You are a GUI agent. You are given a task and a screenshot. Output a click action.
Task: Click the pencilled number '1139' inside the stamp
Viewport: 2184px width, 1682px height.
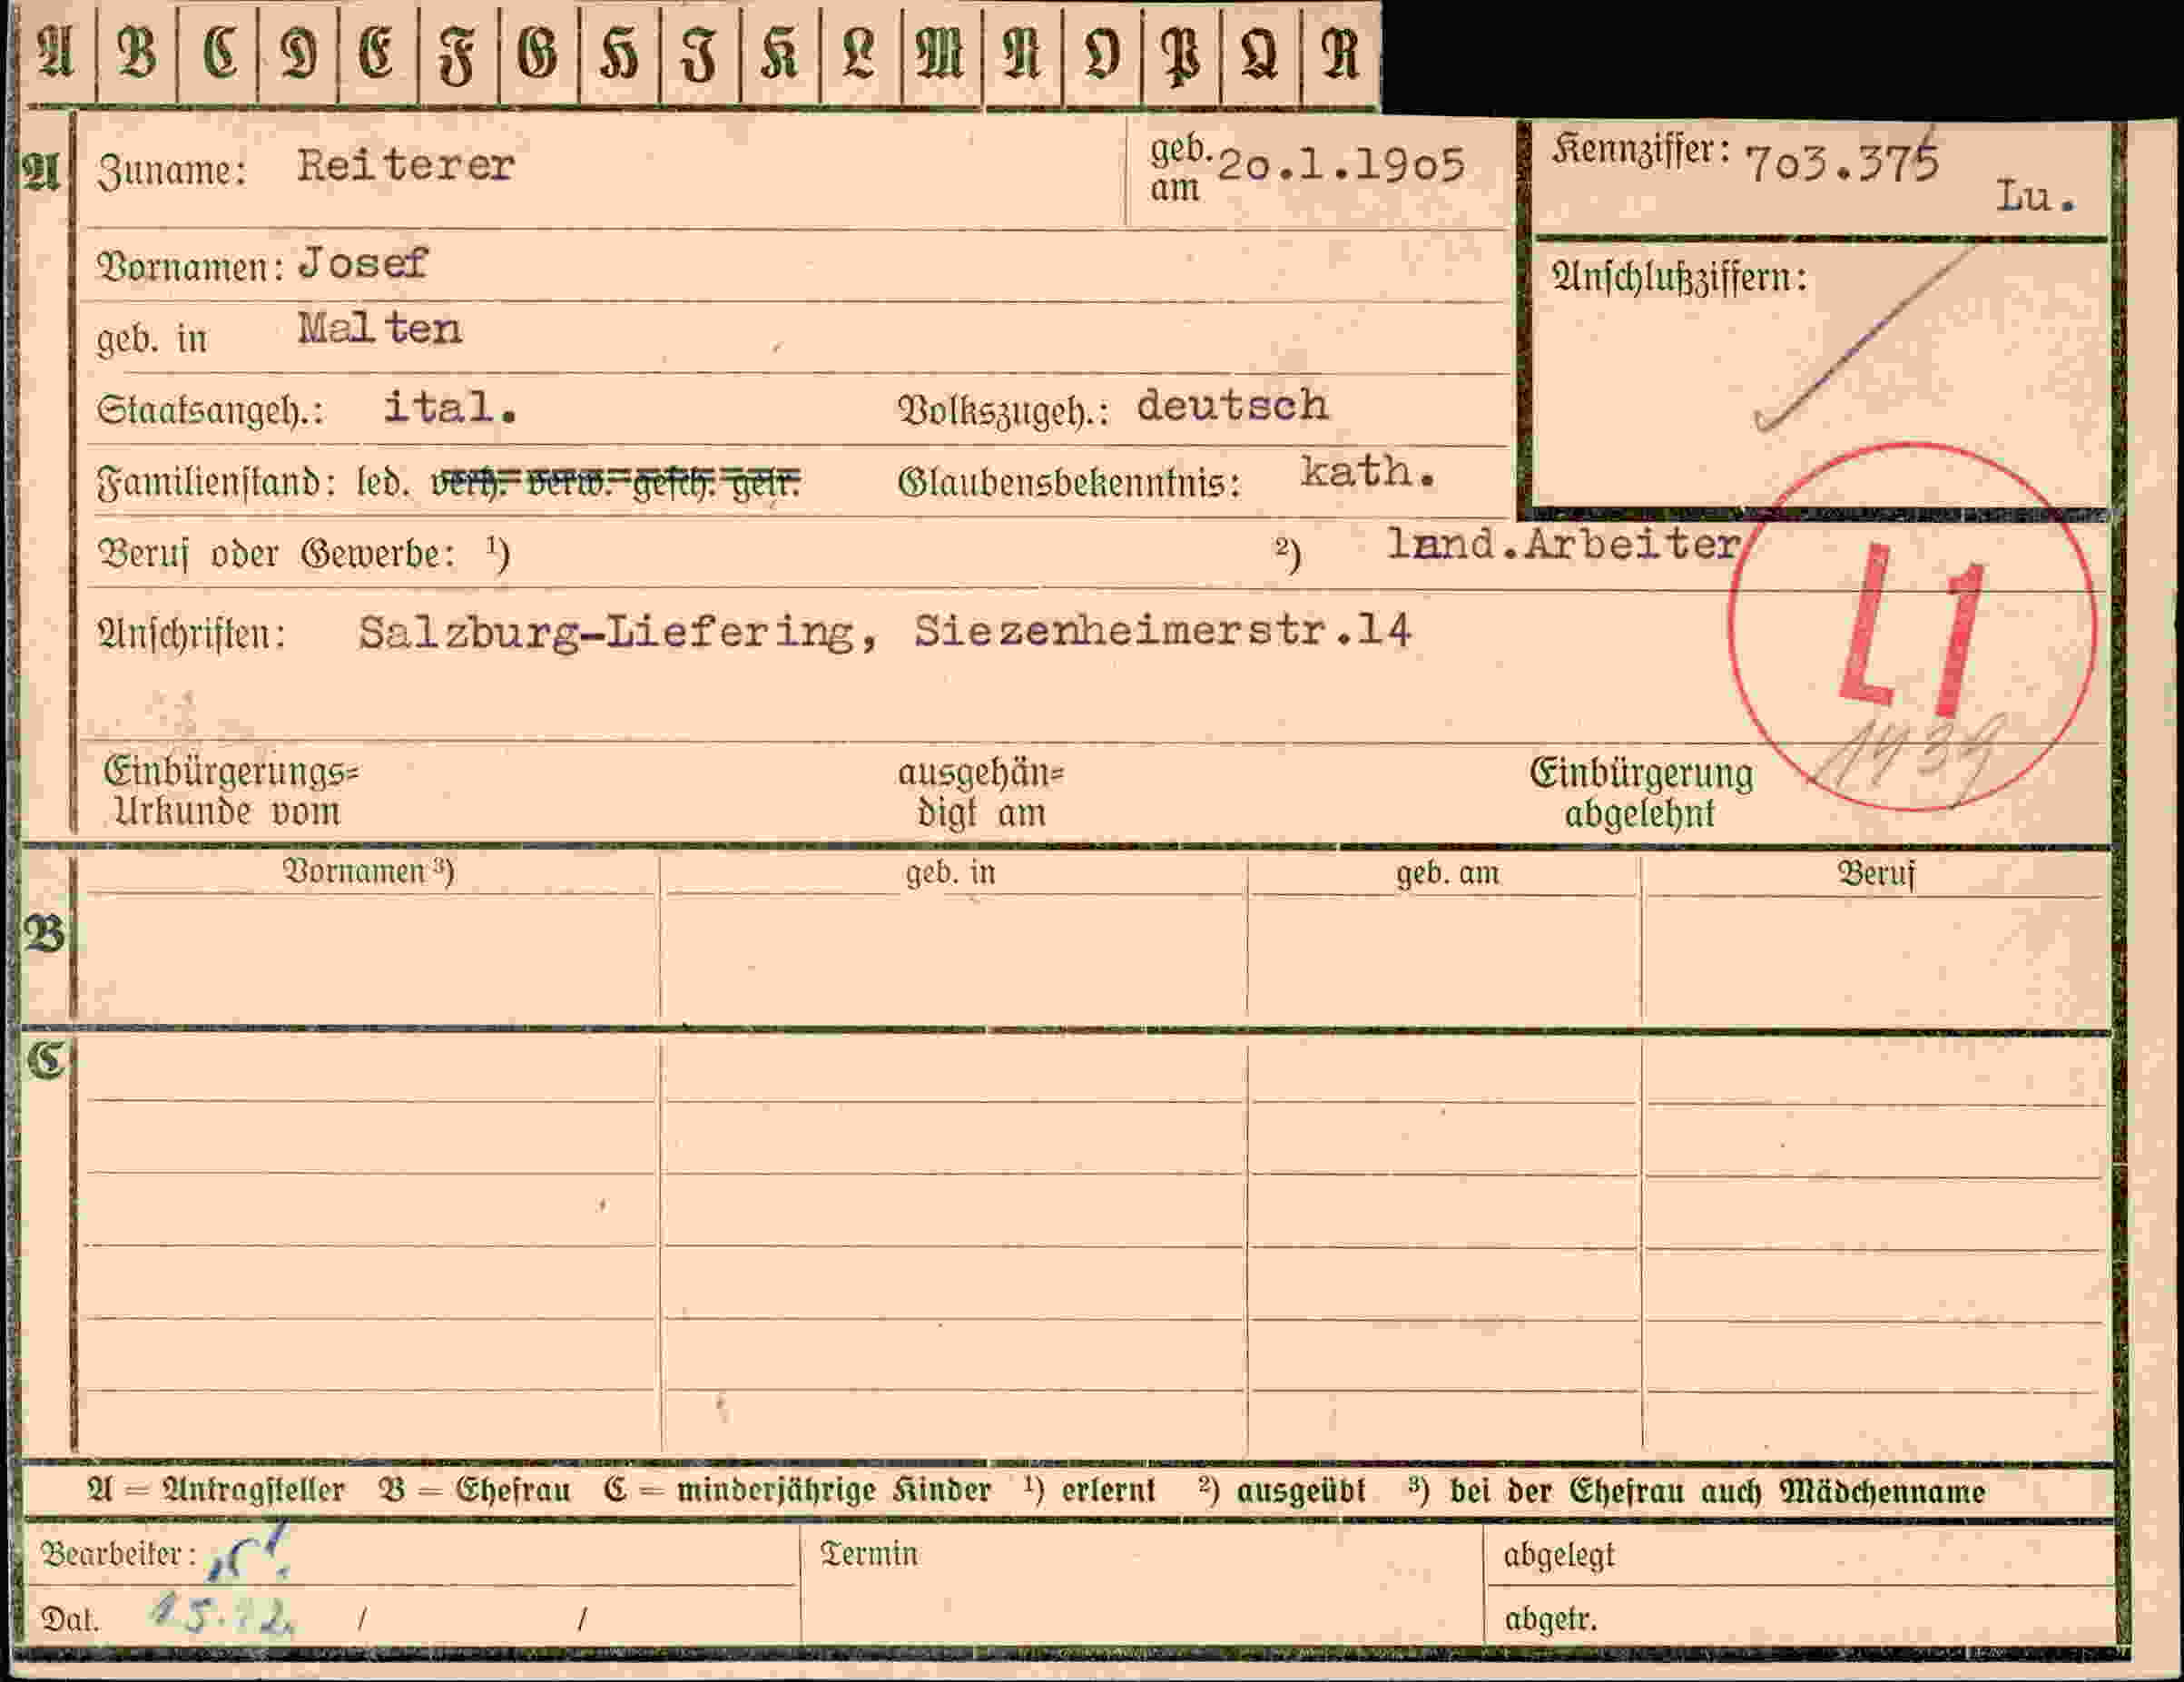point(1908,757)
